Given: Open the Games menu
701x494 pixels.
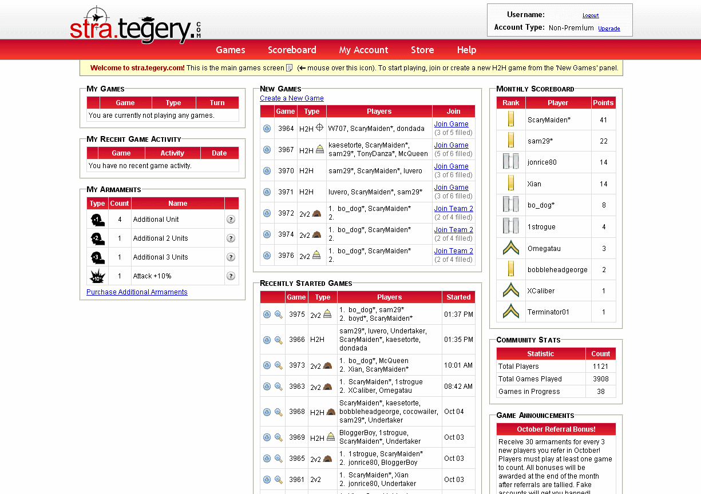Looking at the screenshot, I should click(x=231, y=50).
